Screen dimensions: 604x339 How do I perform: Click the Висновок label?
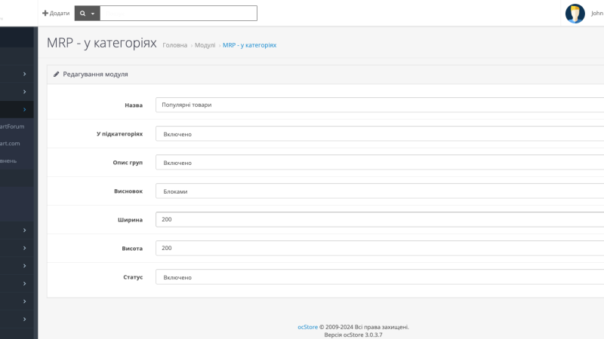click(x=128, y=191)
